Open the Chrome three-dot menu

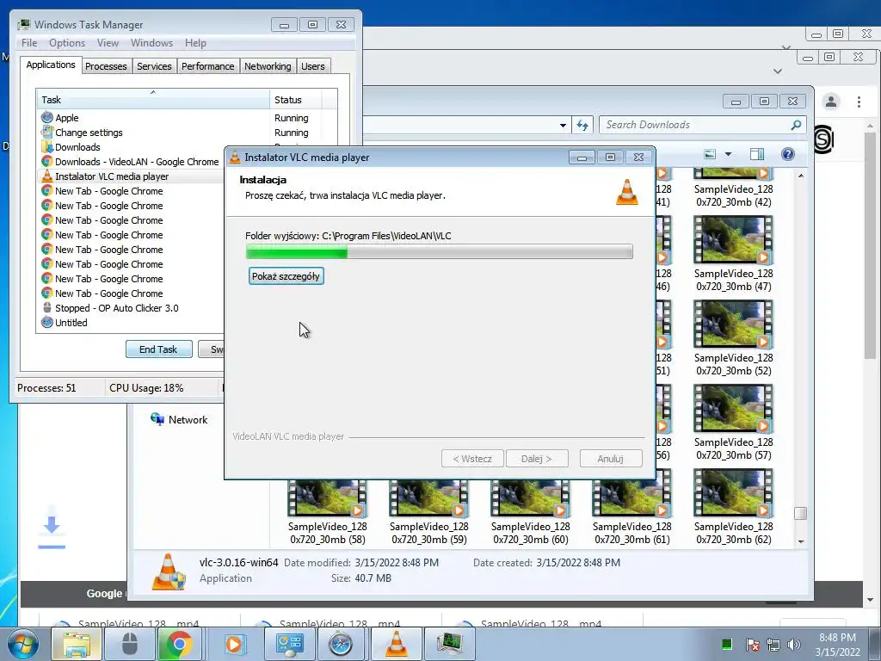point(859,102)
